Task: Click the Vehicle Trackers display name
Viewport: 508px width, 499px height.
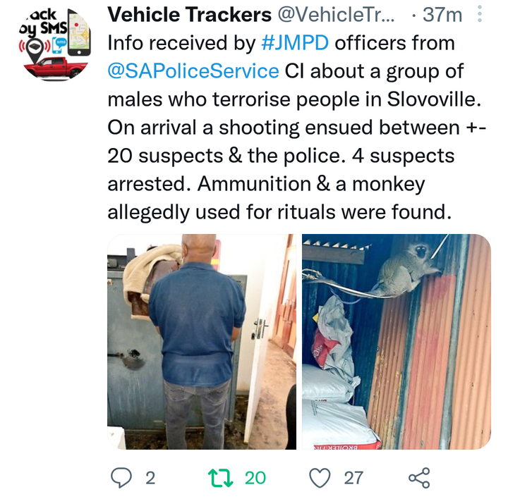Action: coord(190,15)
